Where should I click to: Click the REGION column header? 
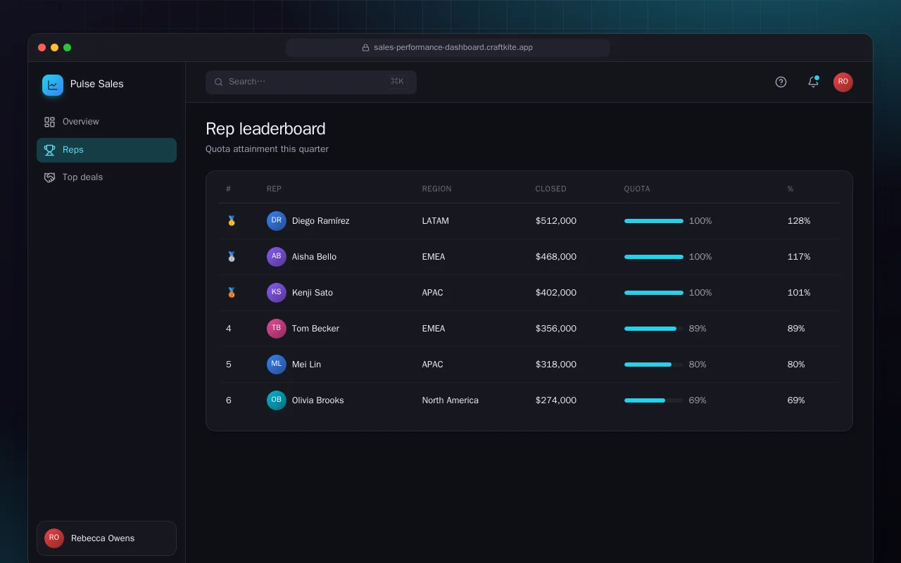coord(437,189)
